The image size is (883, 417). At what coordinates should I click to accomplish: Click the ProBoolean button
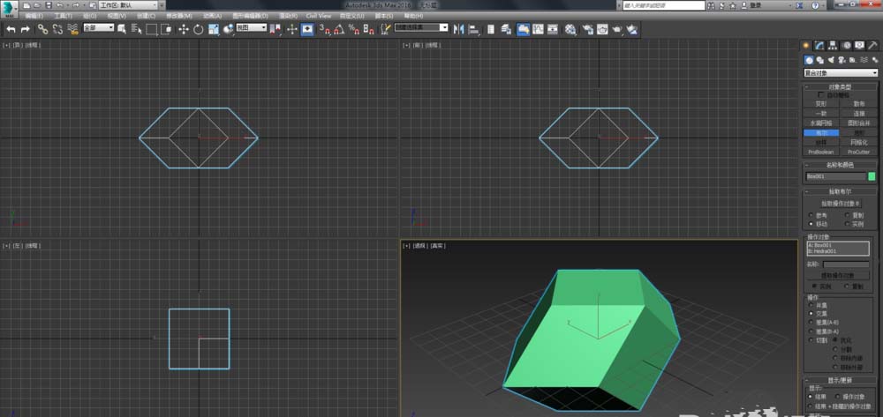click(820, 152)
